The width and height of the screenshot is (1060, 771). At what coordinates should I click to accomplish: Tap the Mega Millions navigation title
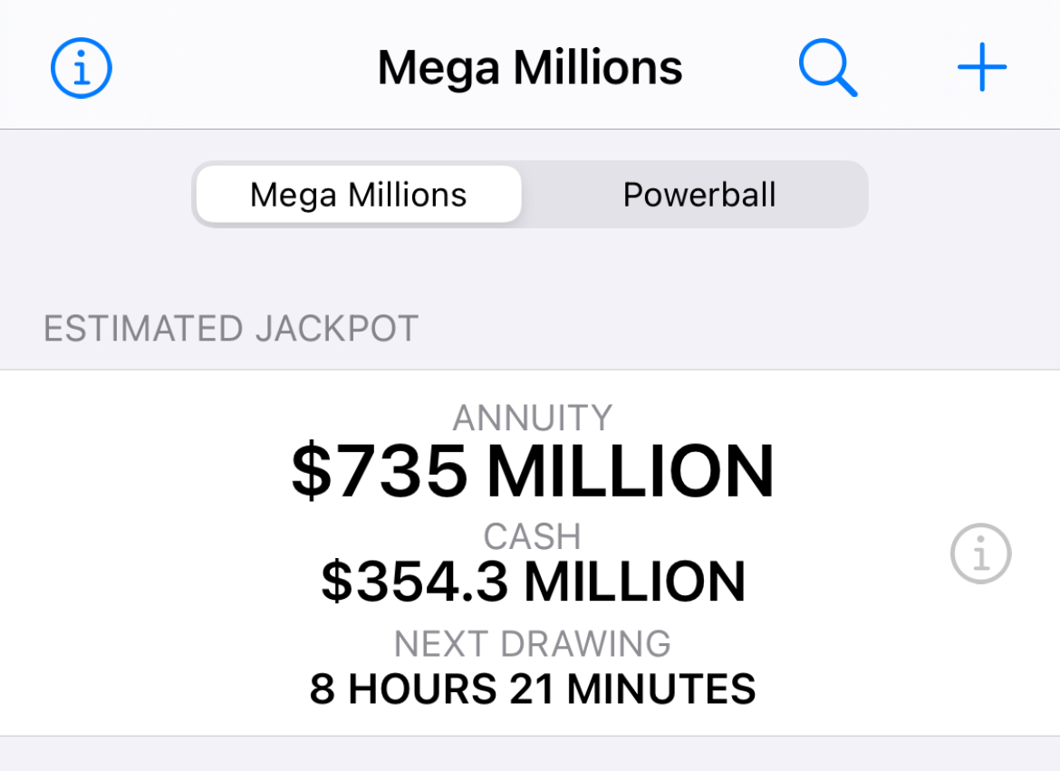(530, 68)
